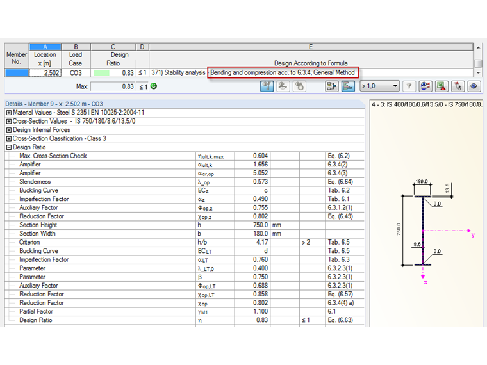Select the Section Height row
The image size is (487, 365).
(x=185, y=225)
